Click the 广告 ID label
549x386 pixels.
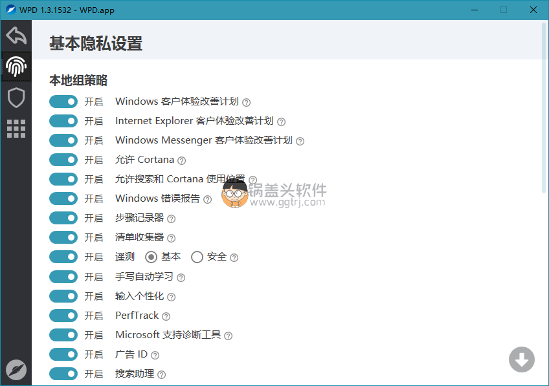coord(131,354)
